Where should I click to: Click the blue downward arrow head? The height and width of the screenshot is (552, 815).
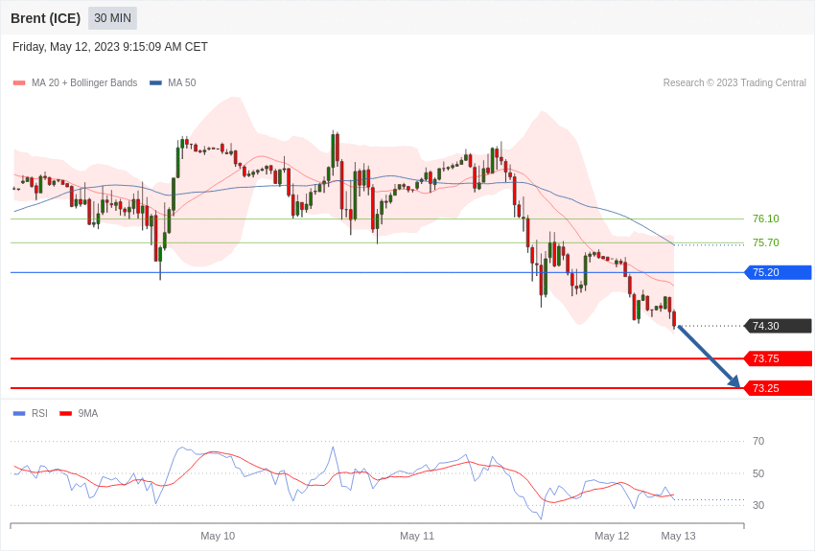pyautogui.click(x=733, y=381)
